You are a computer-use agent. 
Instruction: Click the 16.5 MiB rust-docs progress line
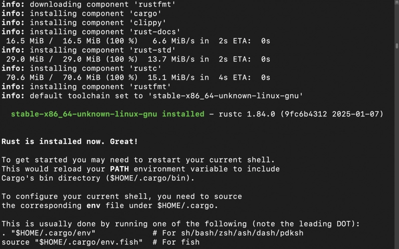coord(138,41)
